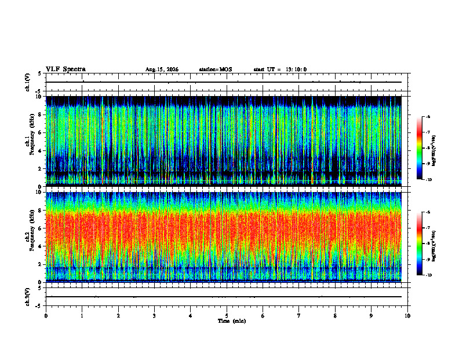Click the "-10" label on the ch.2 color bar

coord(428,275)
